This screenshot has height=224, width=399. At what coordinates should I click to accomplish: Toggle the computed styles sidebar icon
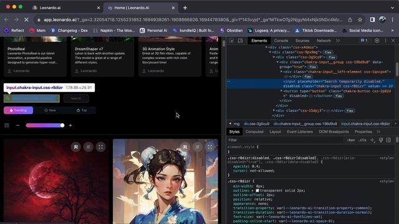388,140
